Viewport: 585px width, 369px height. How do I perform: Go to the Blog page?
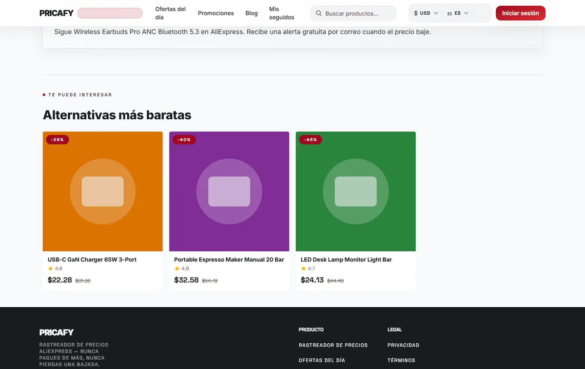coord(252,13)
